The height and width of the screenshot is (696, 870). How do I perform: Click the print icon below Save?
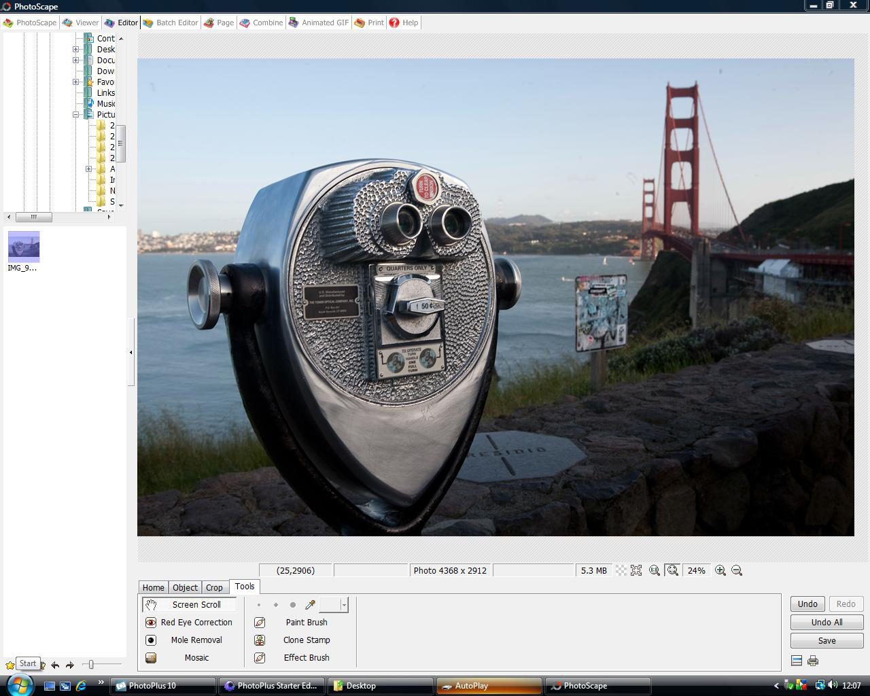point(813,661)
